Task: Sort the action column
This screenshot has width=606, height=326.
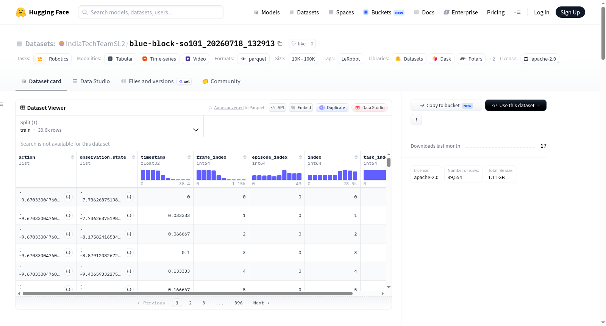Action: tap(72, 157)
